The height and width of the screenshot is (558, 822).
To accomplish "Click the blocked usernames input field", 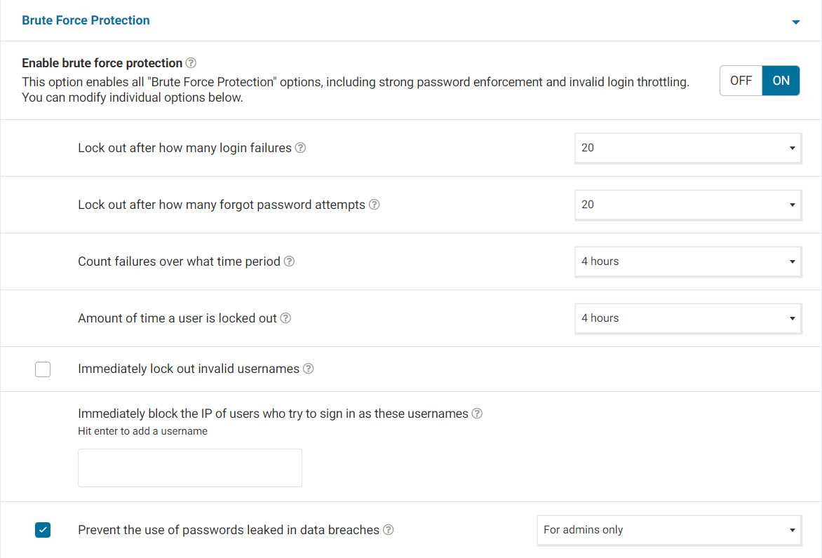I will point(189,468).
